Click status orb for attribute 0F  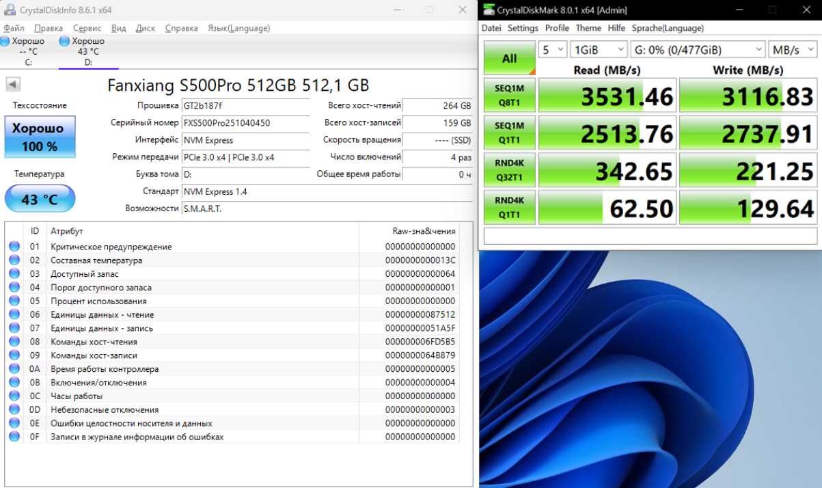click(14, 437)
